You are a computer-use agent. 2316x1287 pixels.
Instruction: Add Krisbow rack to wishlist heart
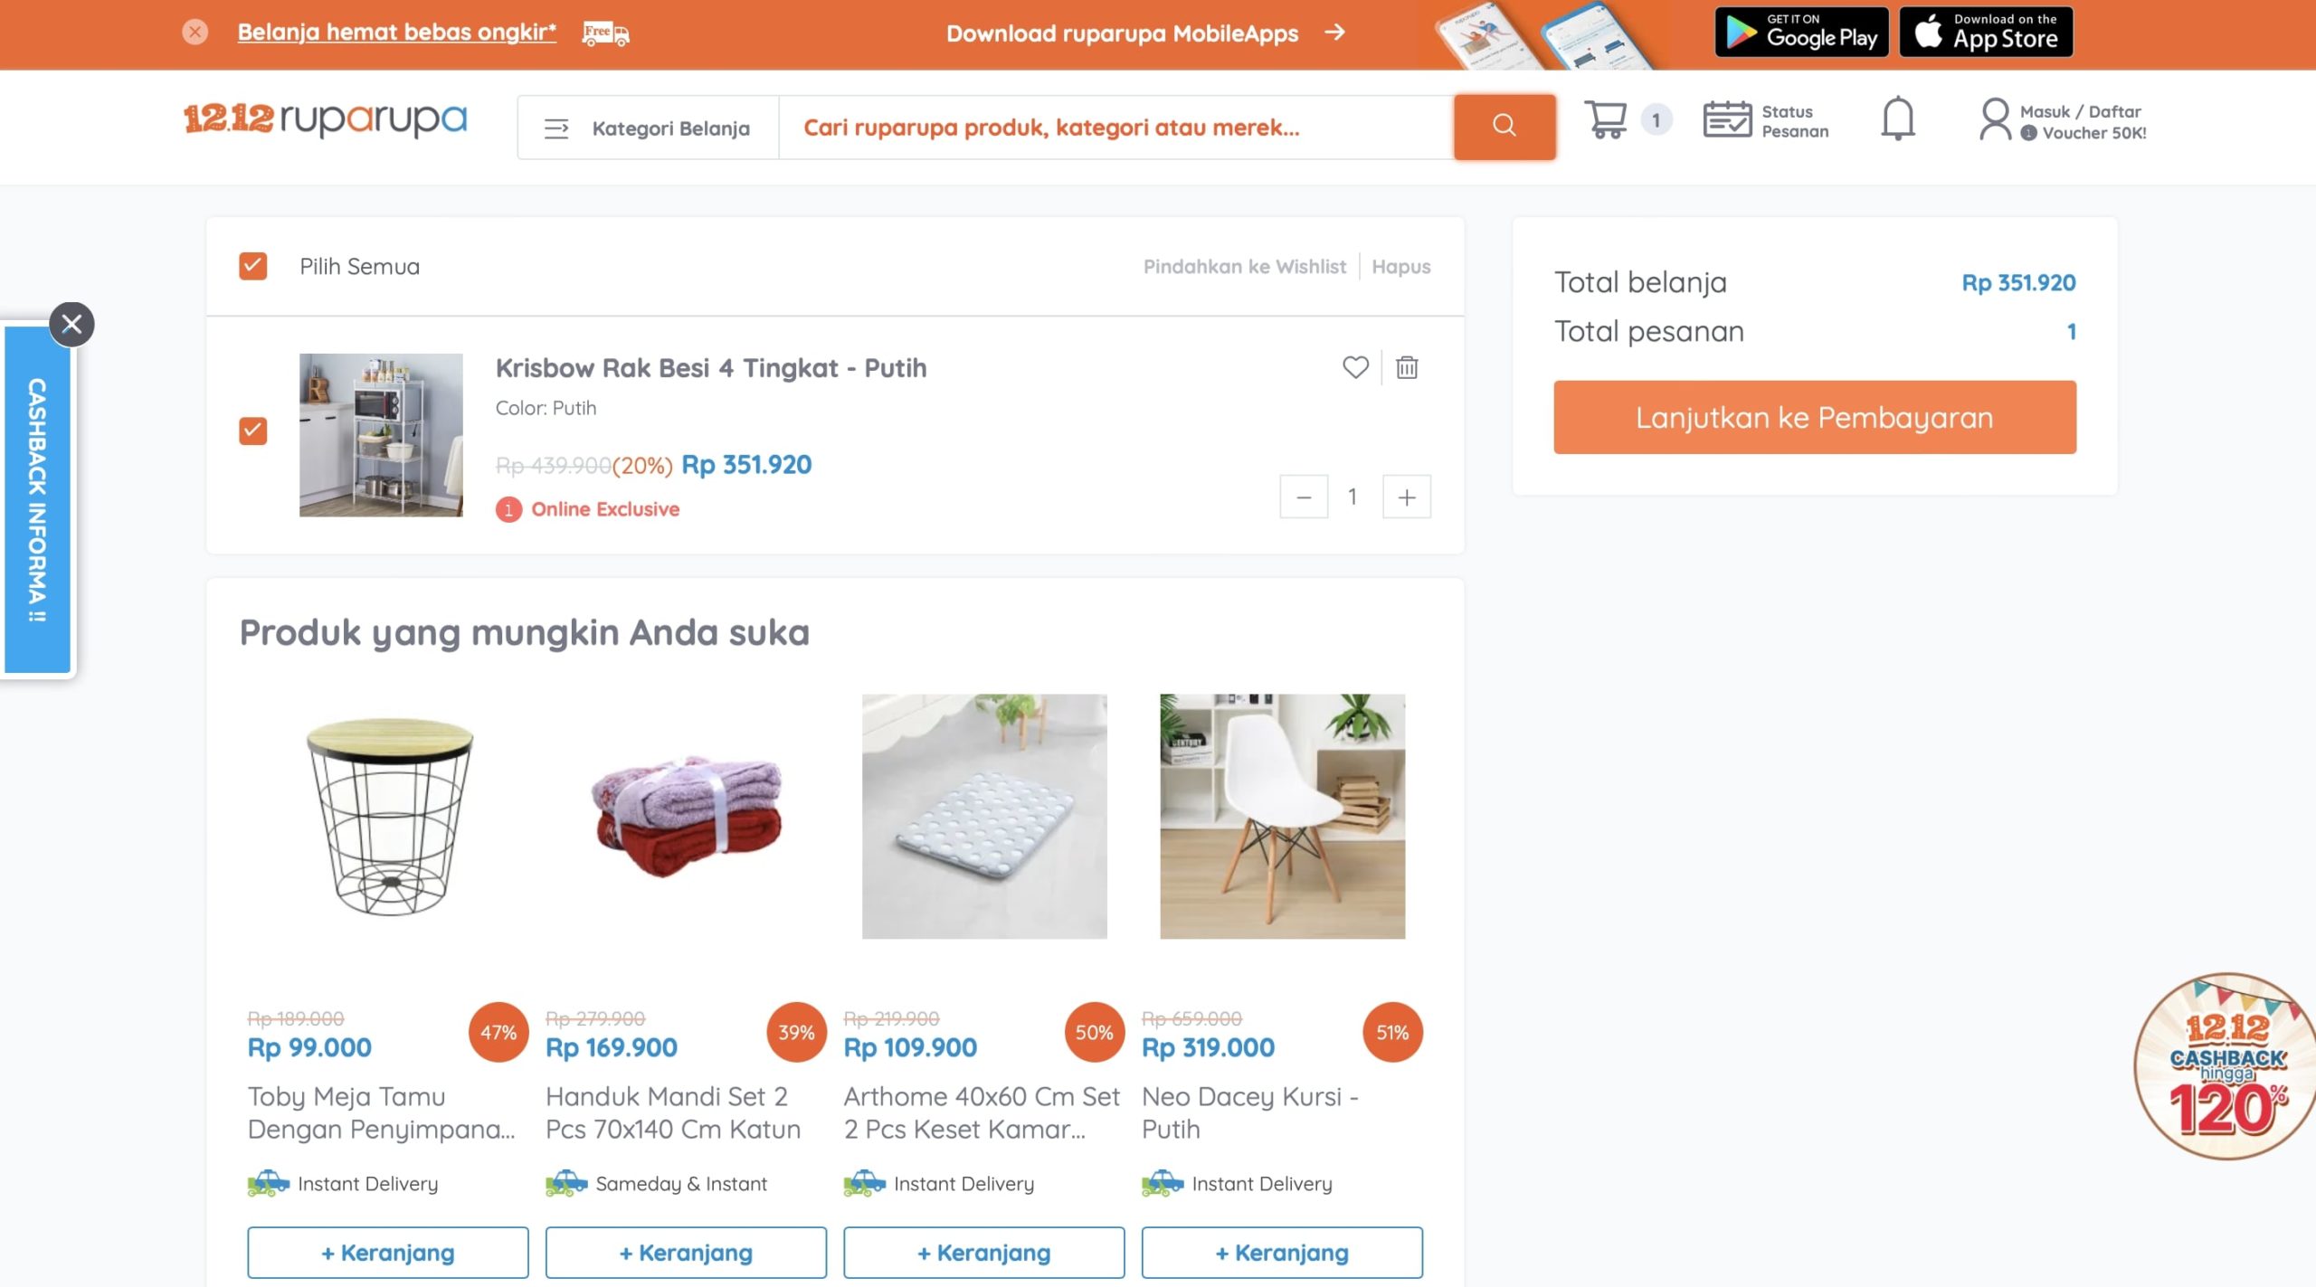(1354, 367)
